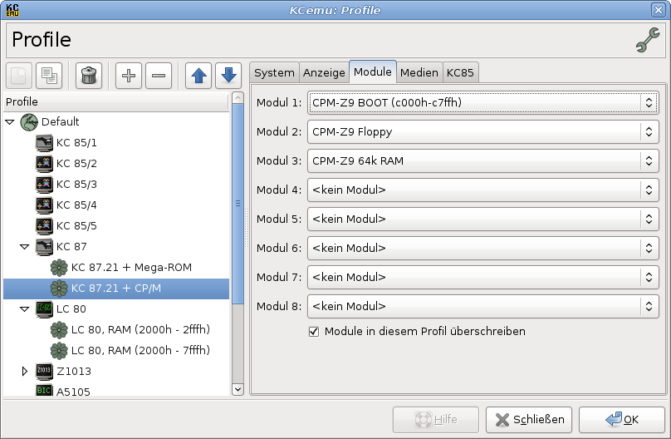Click flower icon of LC 80 RAM 2fffh
Screen dimensions: 671x439
59,330
